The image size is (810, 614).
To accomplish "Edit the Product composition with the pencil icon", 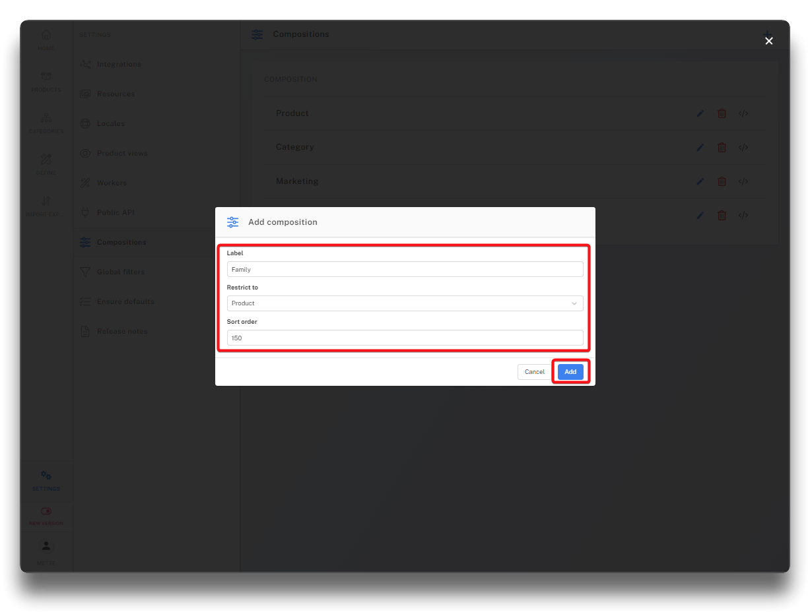I will click(x=700, y=113).
